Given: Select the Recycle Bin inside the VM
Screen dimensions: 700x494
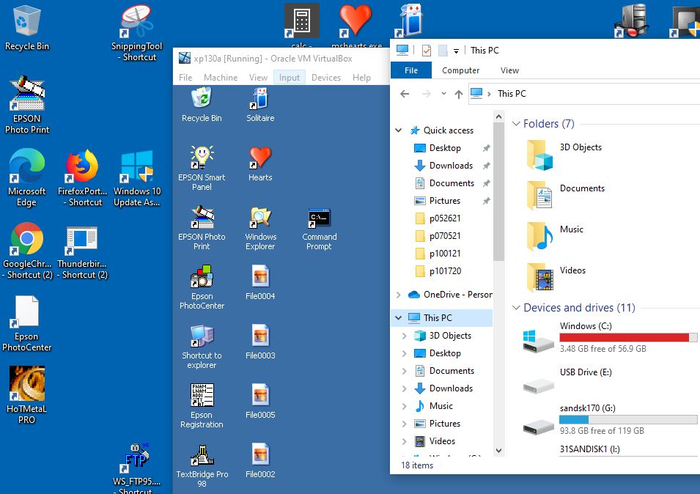Looking at the screenshot, I should click(202, 105).
